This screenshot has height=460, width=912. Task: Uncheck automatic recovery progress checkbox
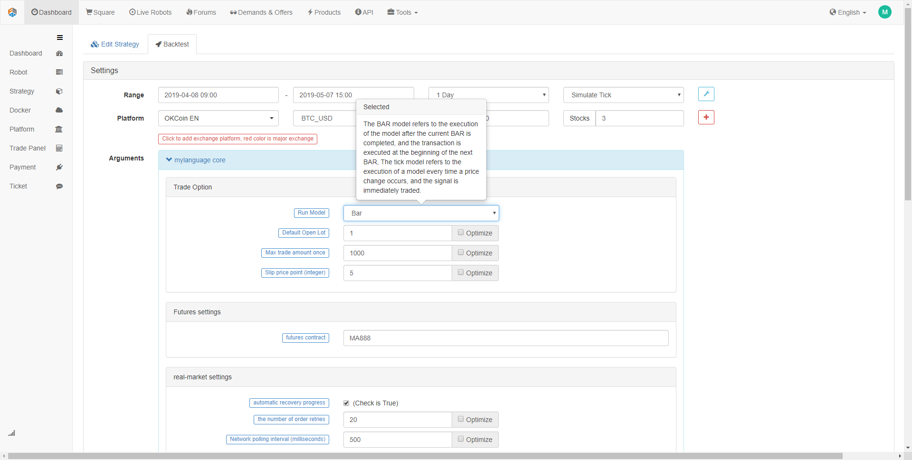(346, 403)
